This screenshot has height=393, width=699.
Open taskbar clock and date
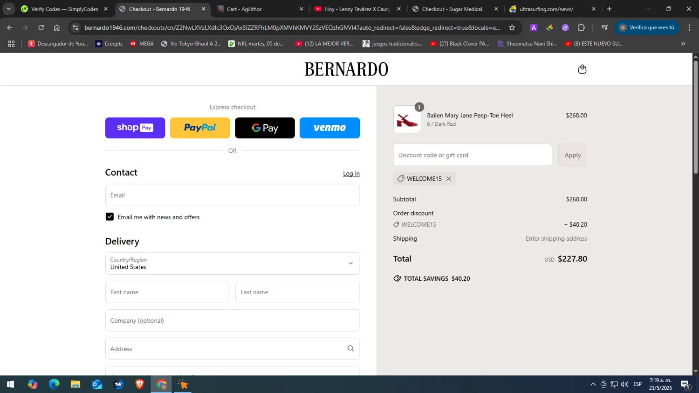(x=660, y=385)
